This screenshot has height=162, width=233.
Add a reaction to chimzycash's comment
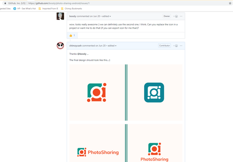pyautogui.click(x=175, y=46)
